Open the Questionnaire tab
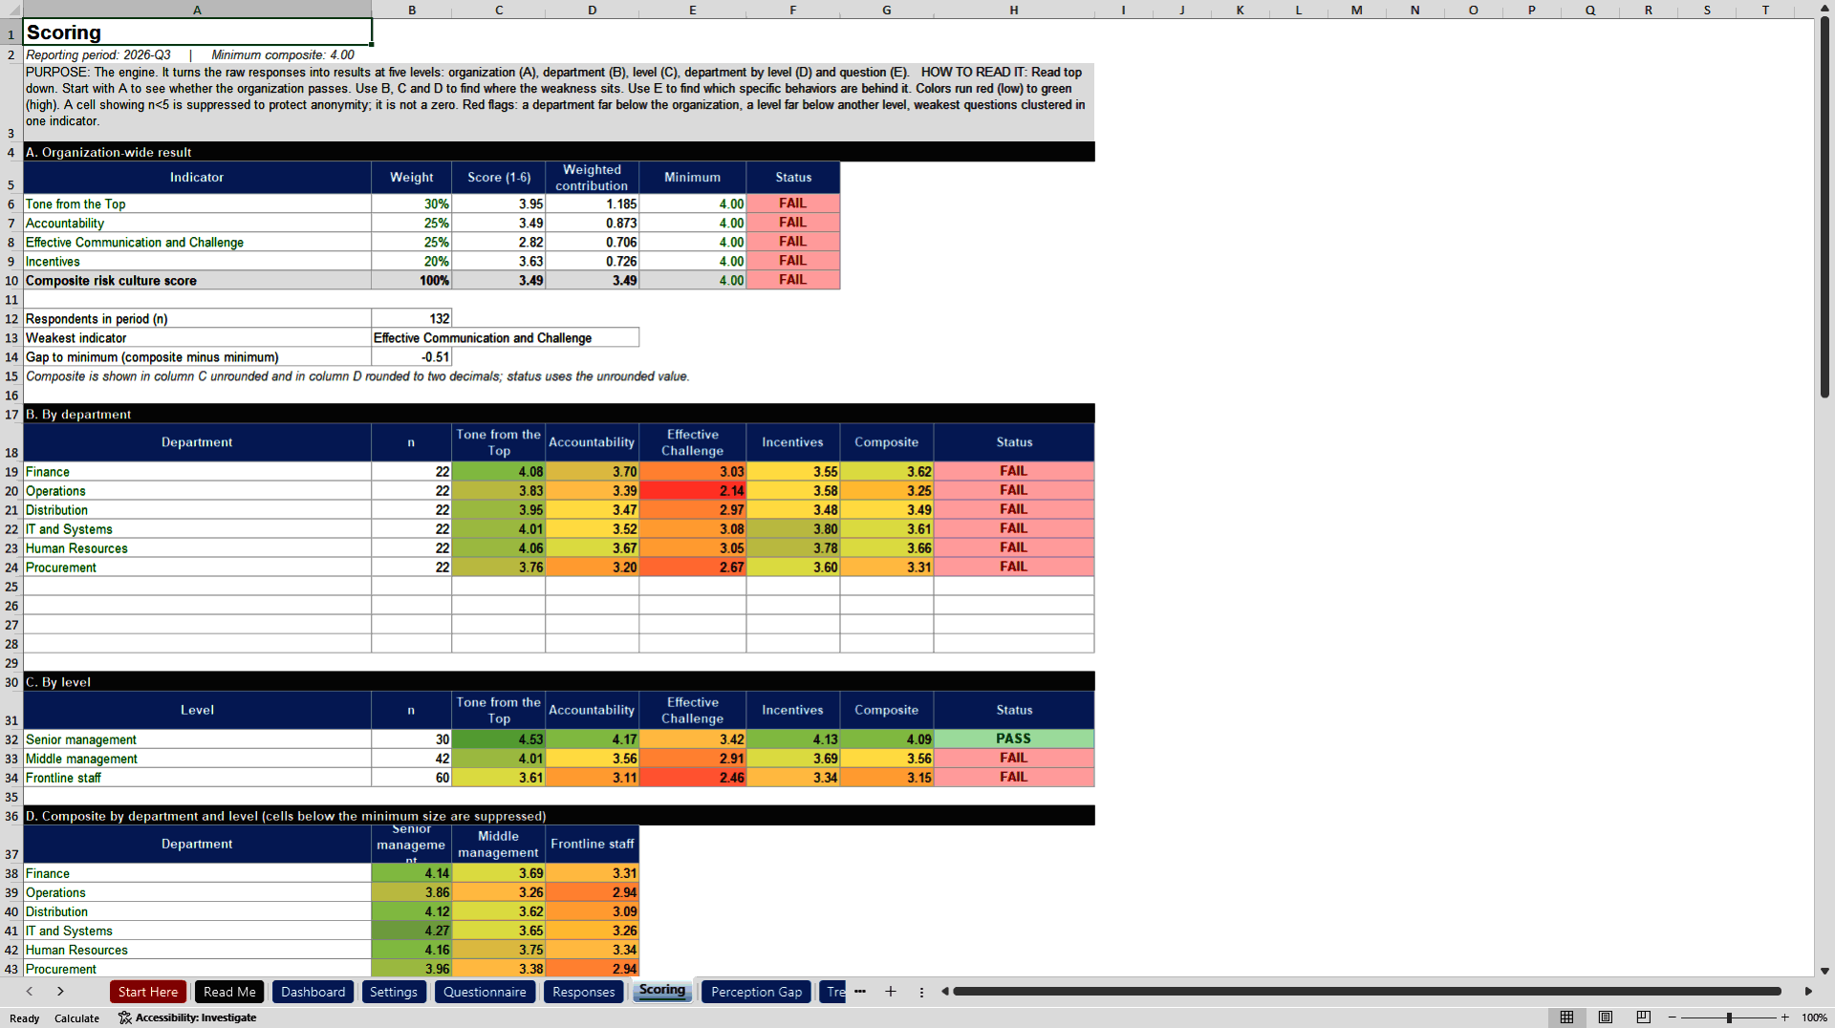The width and height of the screenshot is (1835, 1028). click(x=485, y=992)
